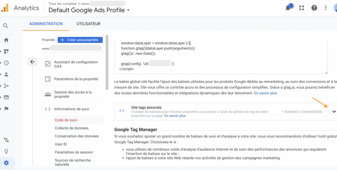The image size is (337, 170).
Task: Open the Google apps grid icon
Action: click(302, 8)
